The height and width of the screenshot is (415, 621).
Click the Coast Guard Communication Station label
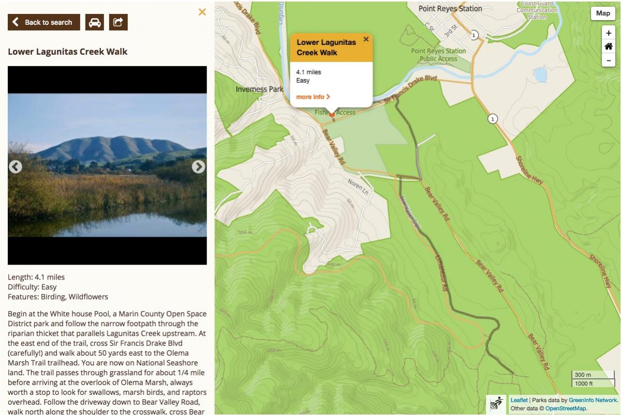(537, 10)
